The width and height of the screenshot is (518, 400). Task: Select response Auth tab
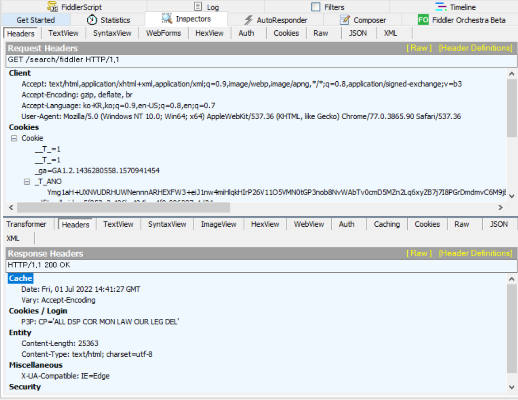347,224
